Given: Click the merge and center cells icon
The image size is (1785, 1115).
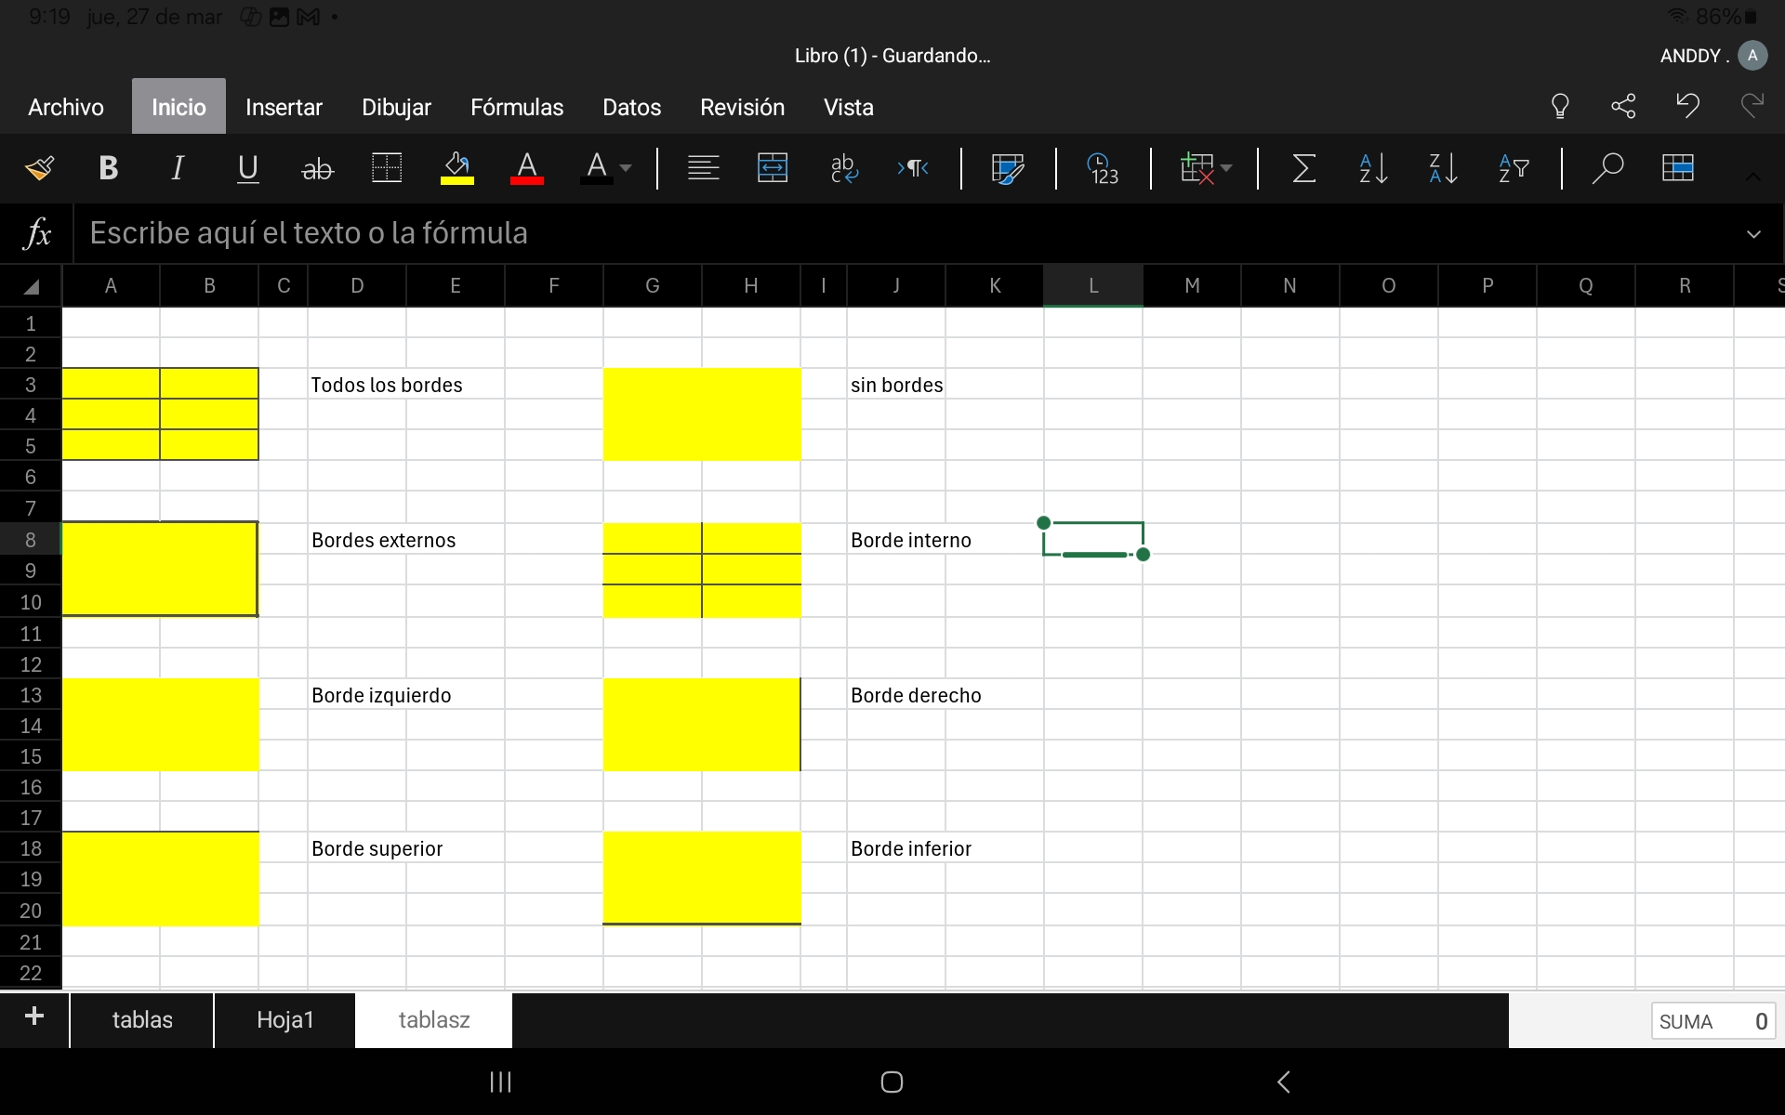Looking at the screenshot, I should click(772, 168).
